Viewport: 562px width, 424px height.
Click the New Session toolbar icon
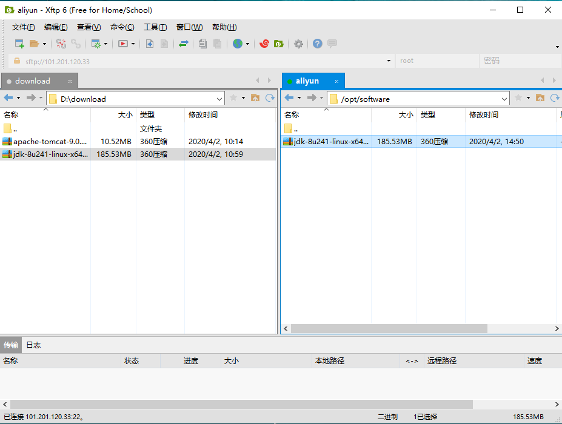(19, 44)
